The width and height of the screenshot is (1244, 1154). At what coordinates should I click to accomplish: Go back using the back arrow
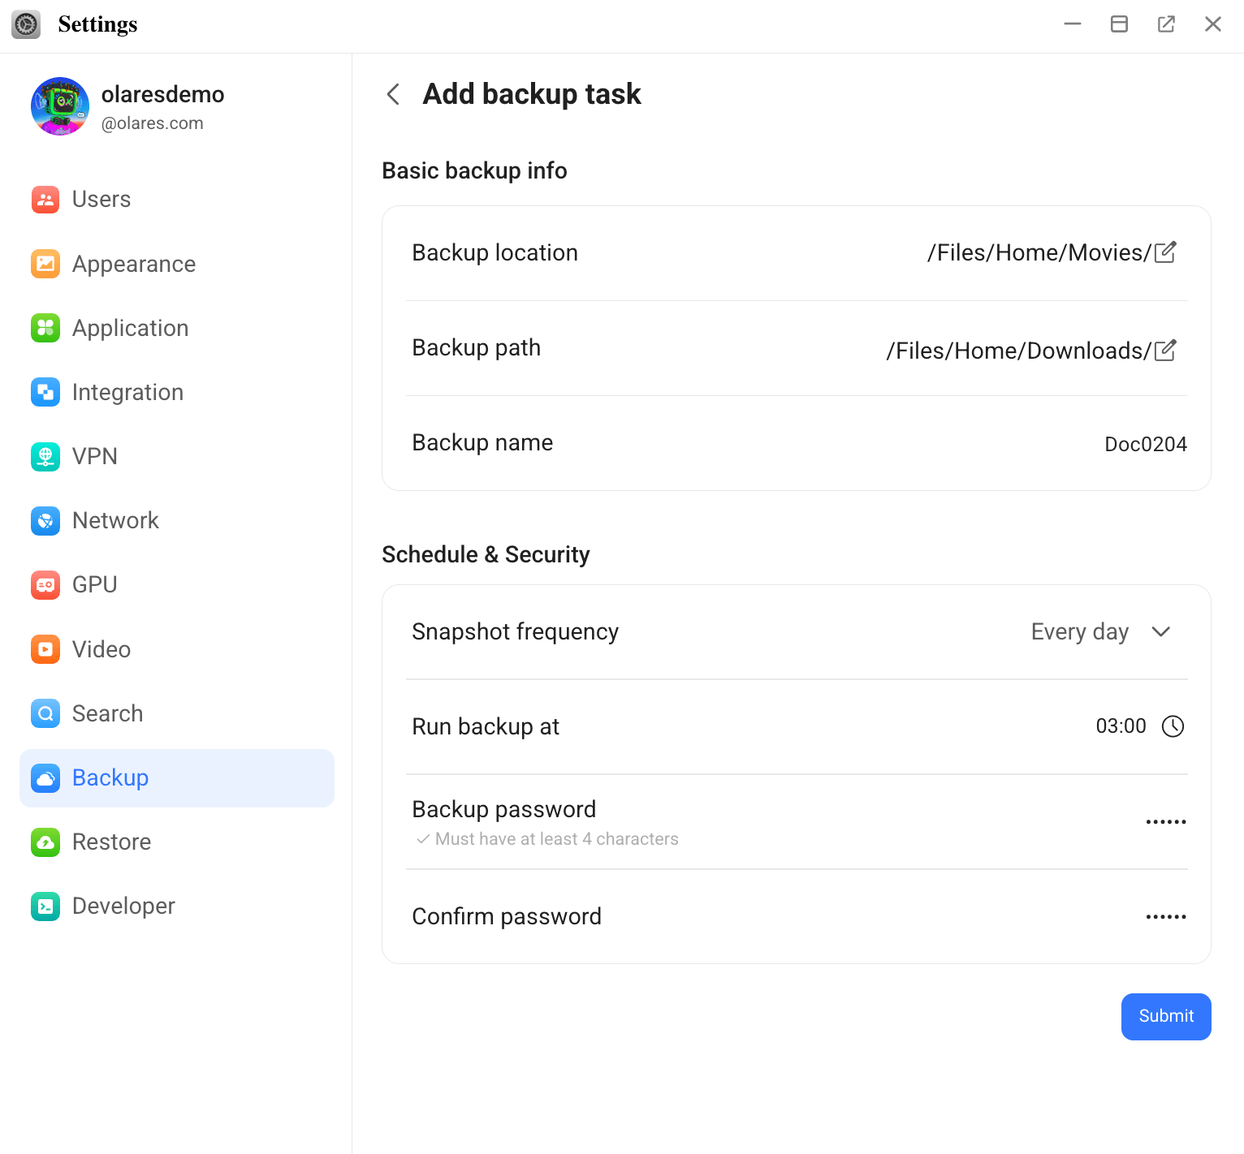point(393,94)
